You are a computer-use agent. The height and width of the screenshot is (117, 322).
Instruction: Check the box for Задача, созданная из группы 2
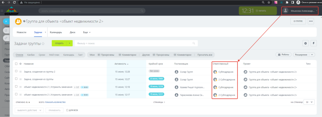[16, 71]
